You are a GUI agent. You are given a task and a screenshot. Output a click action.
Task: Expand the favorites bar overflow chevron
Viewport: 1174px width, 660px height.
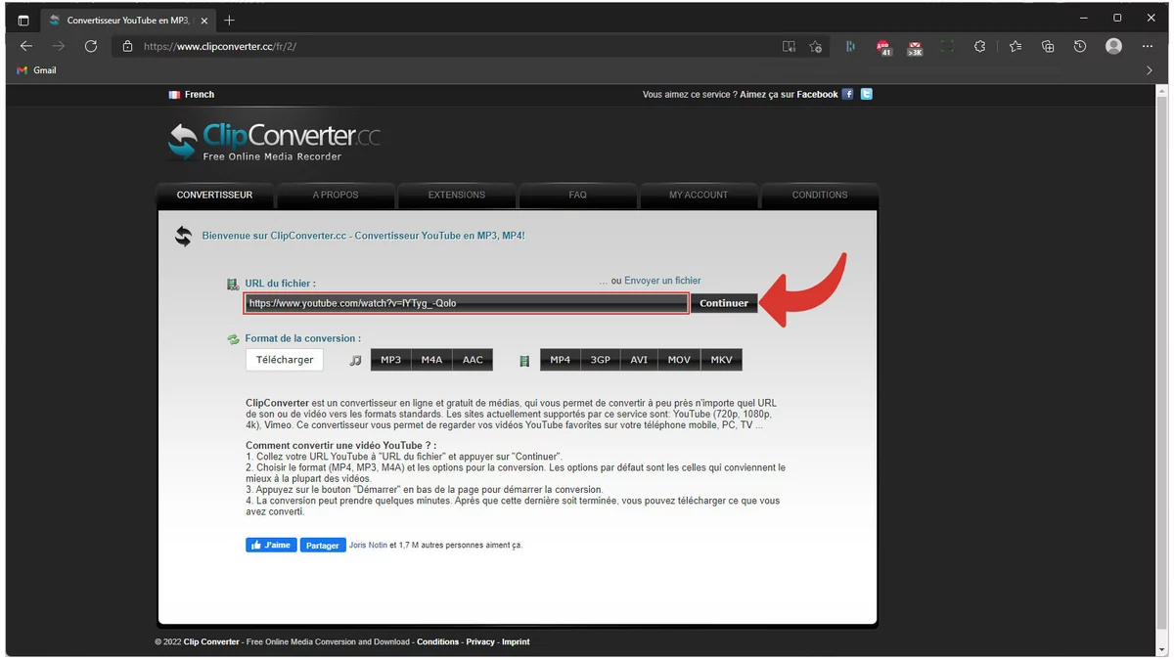point(1150,70)
